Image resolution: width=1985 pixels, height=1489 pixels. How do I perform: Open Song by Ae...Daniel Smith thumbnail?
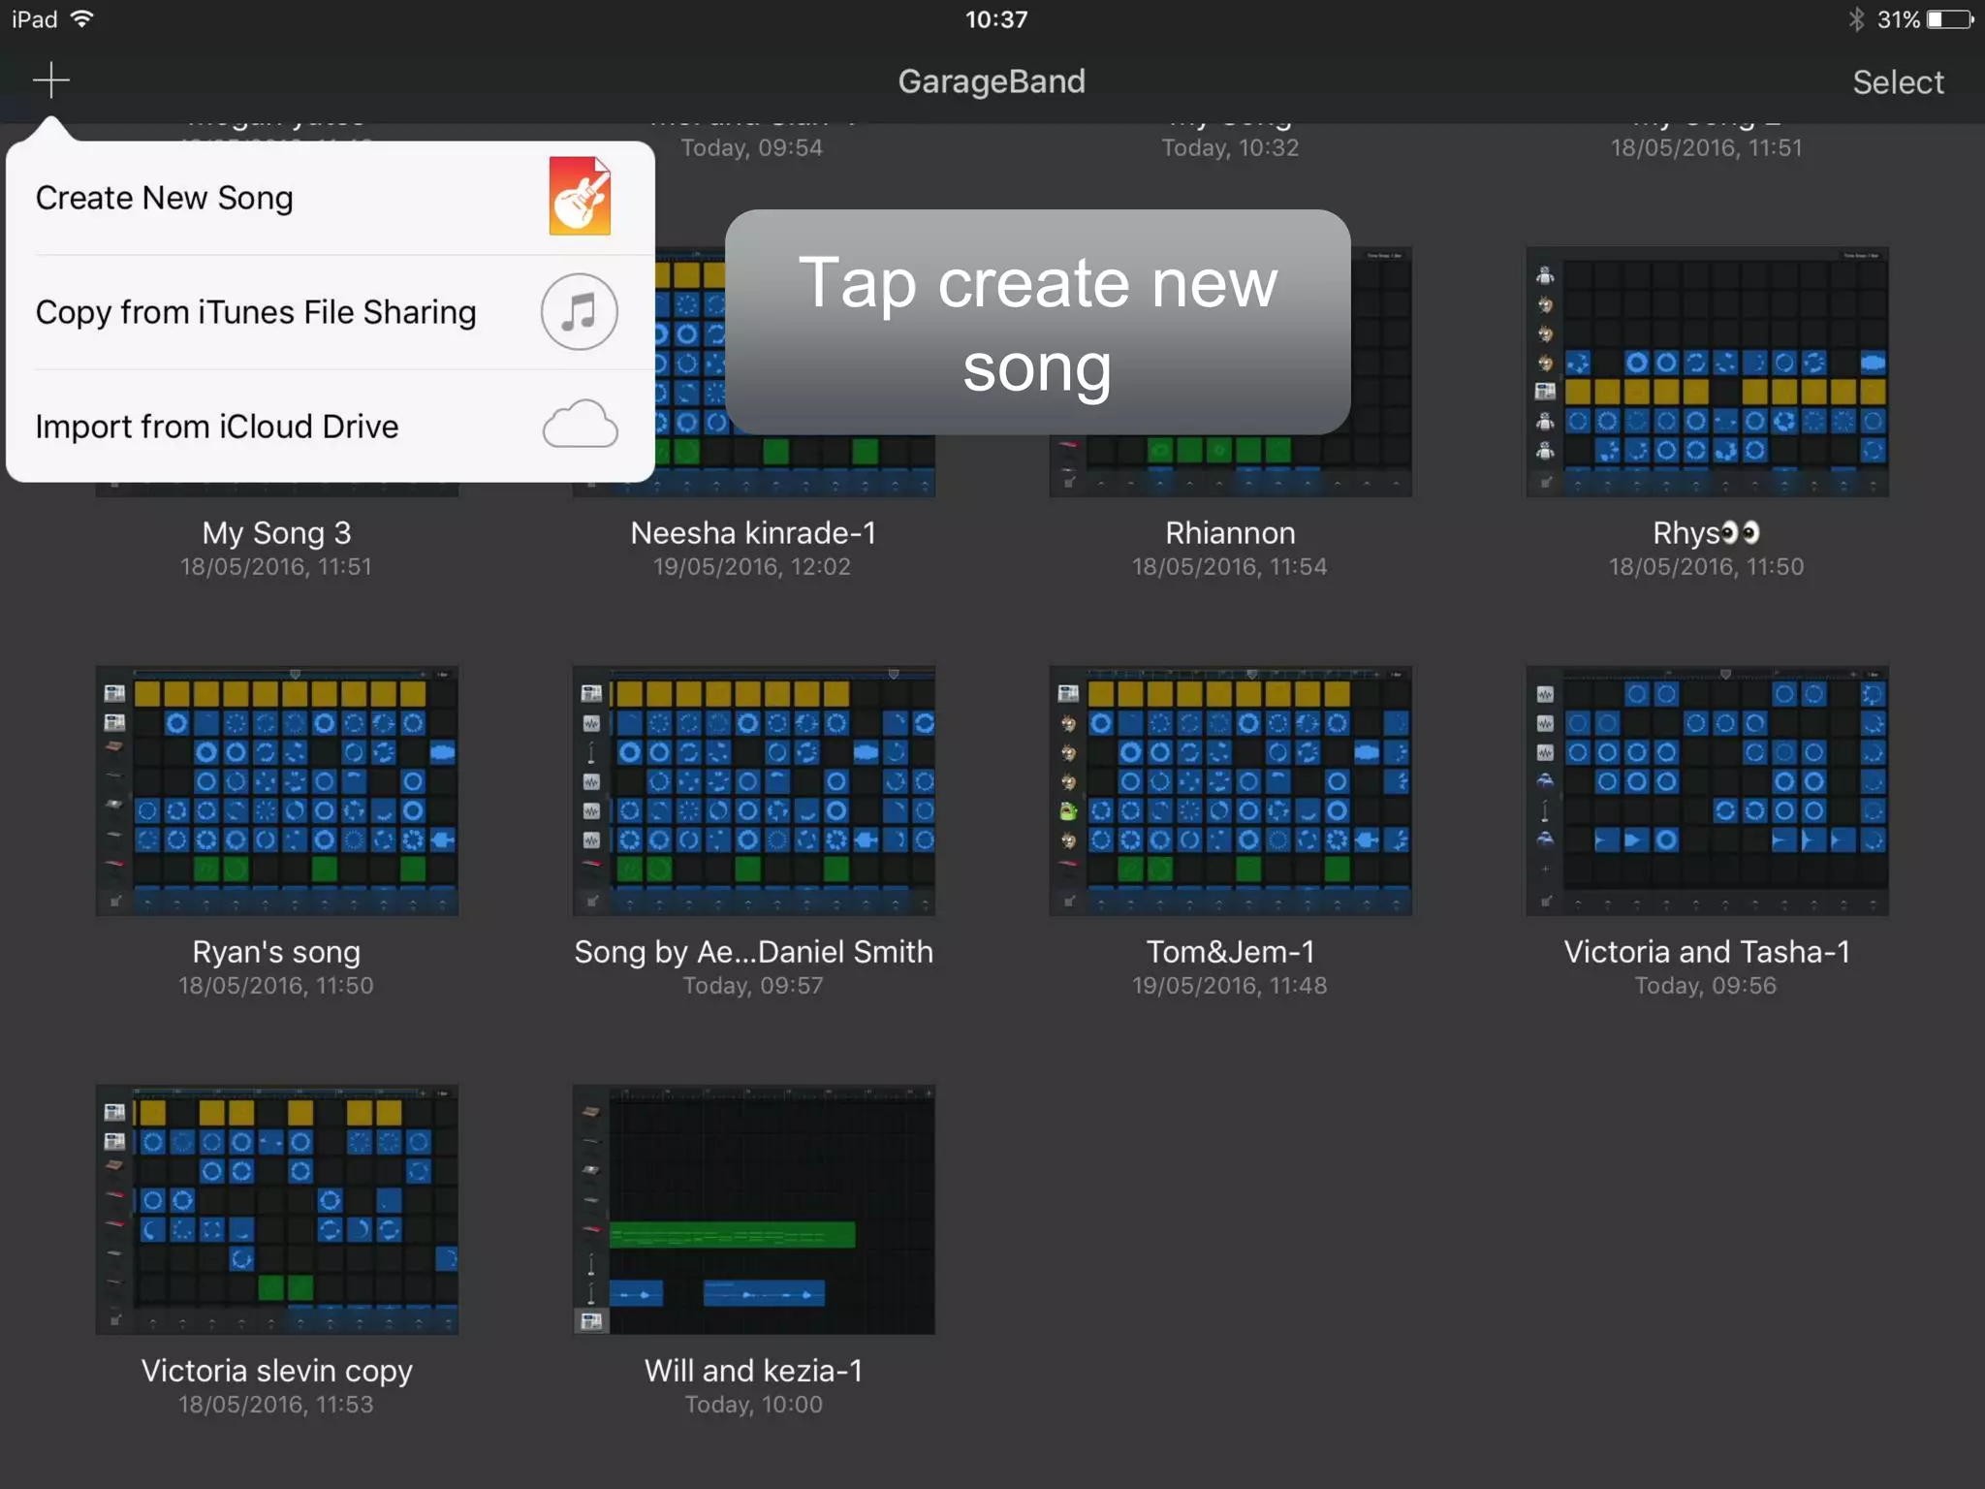(x=753, y=791)
